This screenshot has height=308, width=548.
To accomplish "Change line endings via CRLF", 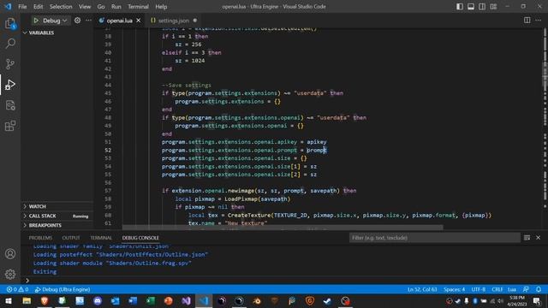I will pos(497,289).
